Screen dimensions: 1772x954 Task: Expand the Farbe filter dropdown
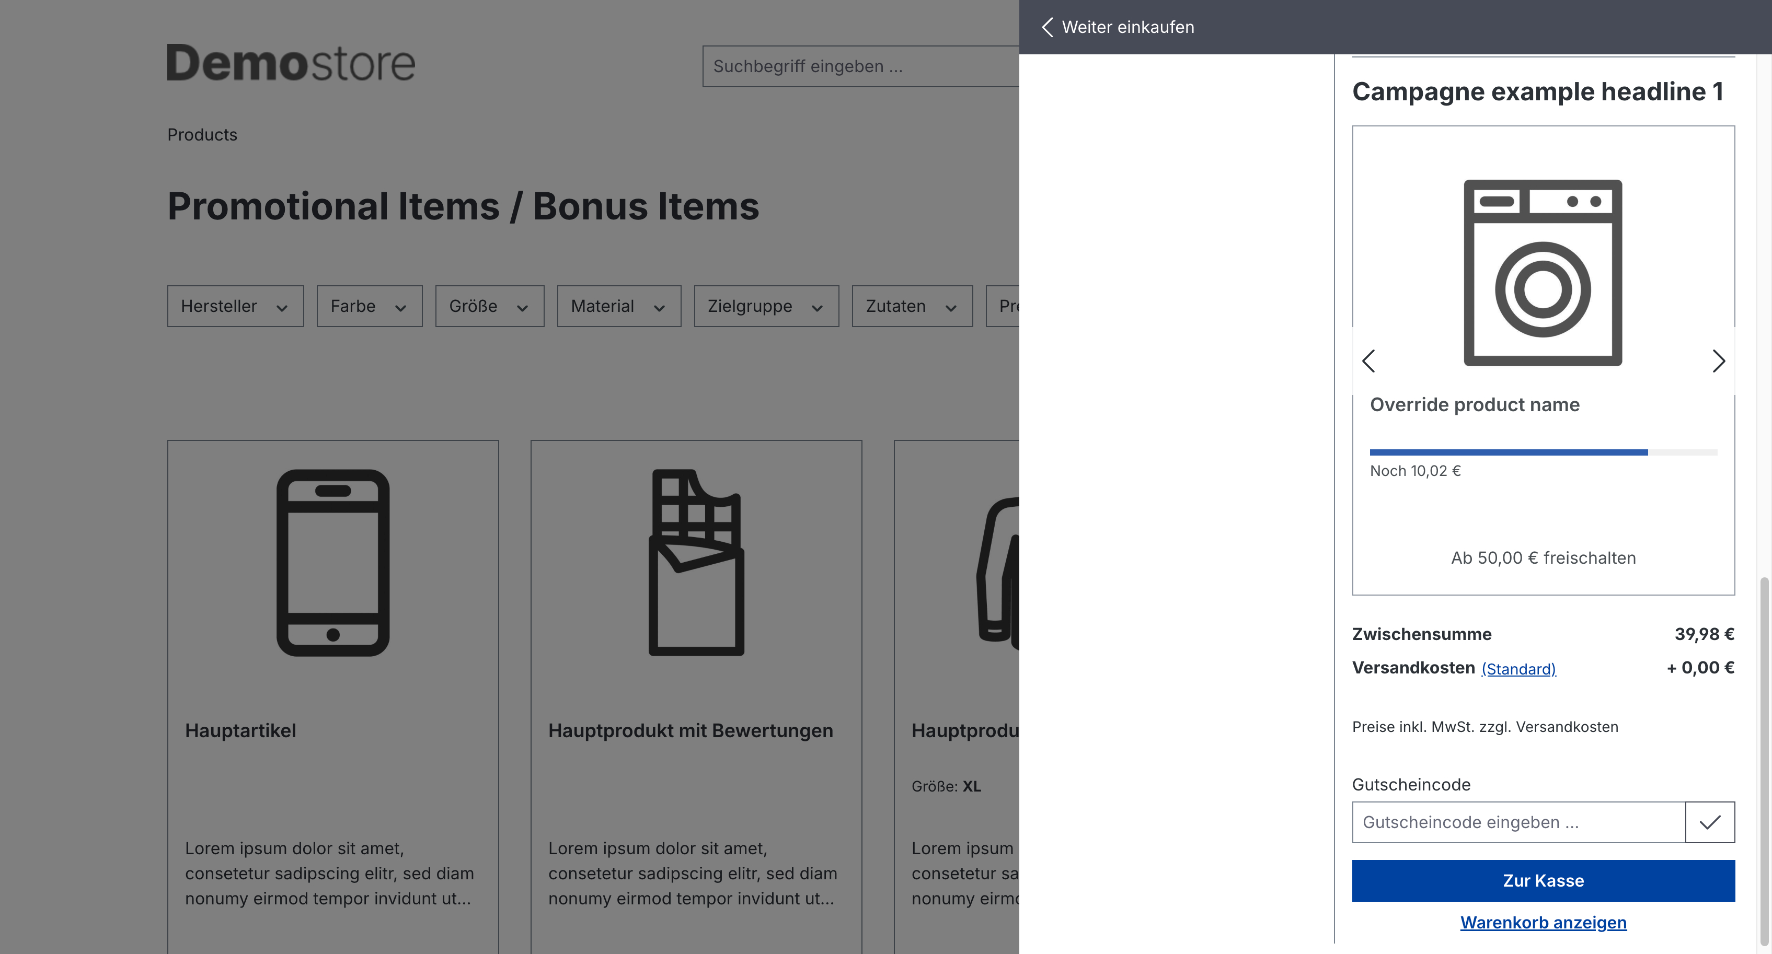click(370, 306)
